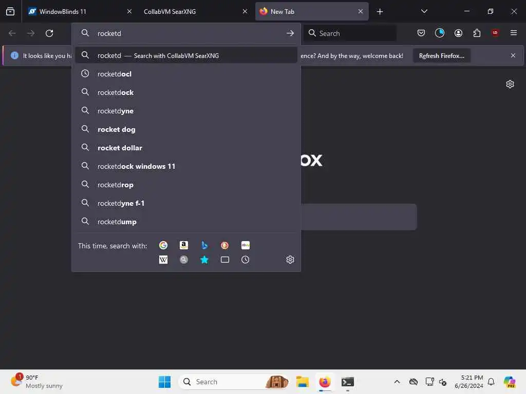526x394 pixels.
Task: Click the tray display network icon
Action: point(429,382)
